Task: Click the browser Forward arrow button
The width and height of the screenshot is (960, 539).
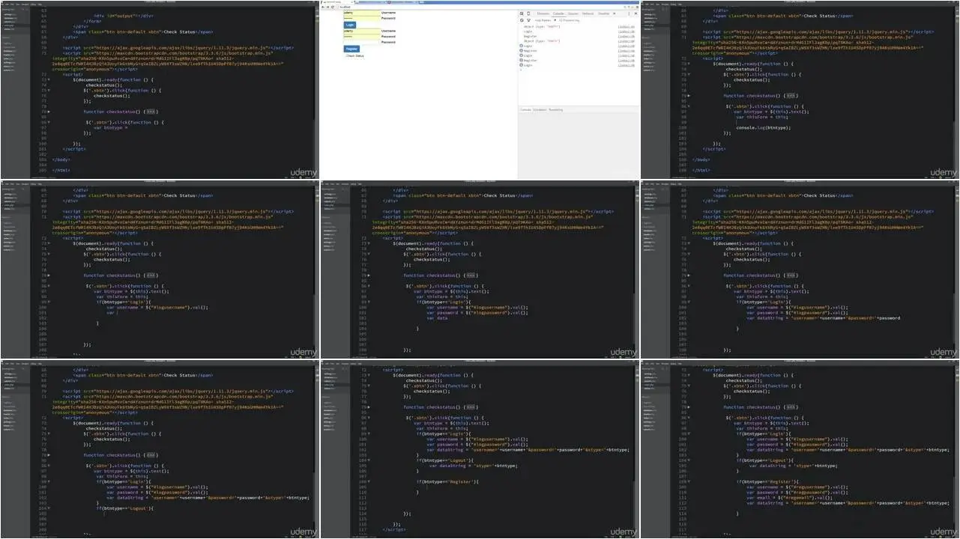Action: tap(327, 7)
